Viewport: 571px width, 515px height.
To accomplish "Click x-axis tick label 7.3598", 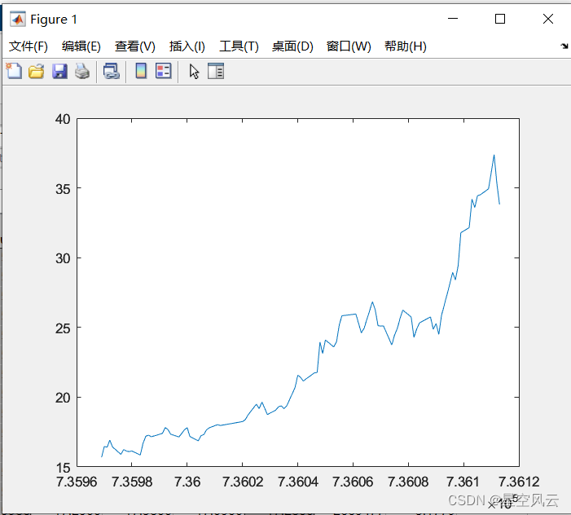I will tap(132, 482).
